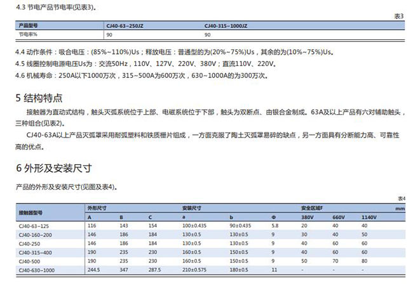Viewport: 413px width, 291px height.
Task: Click the '产品型号' header in table 3
Action: (x=28, y=25)
